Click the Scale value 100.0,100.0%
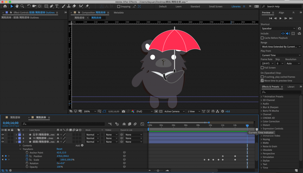Image resolution: width=303 pixels, height=173 pixels. [x=67, y=160]
